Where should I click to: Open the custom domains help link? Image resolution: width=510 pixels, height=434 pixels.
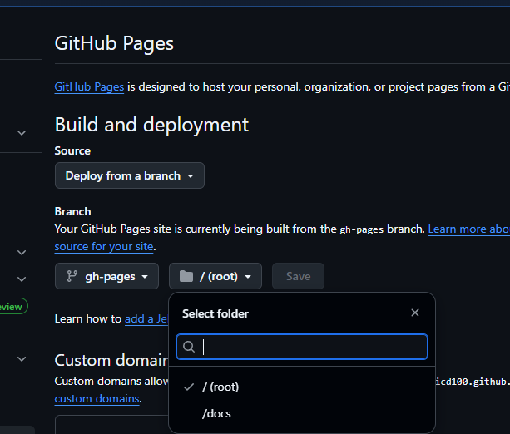pos(97,398)
